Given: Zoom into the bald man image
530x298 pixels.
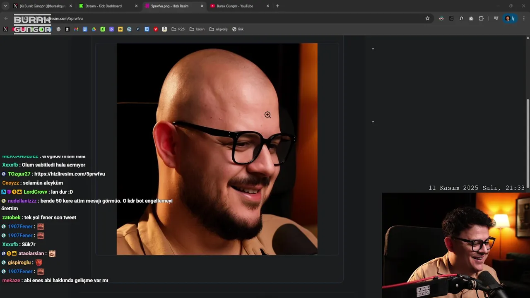Looking at the screenshot, I should [x=217, y=149].
